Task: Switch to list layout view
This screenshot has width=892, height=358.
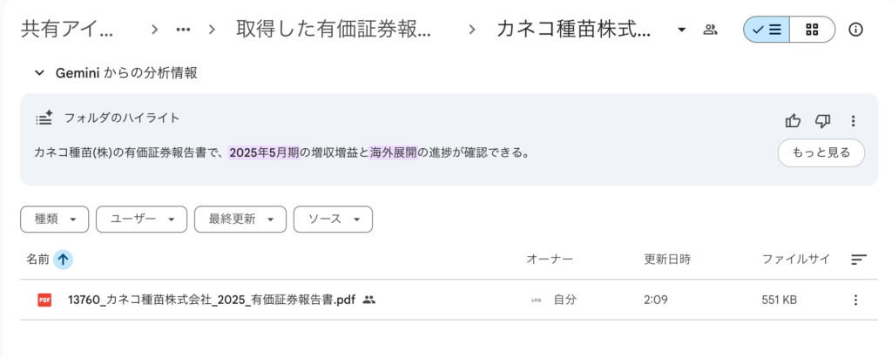Action: click(767, 30)
